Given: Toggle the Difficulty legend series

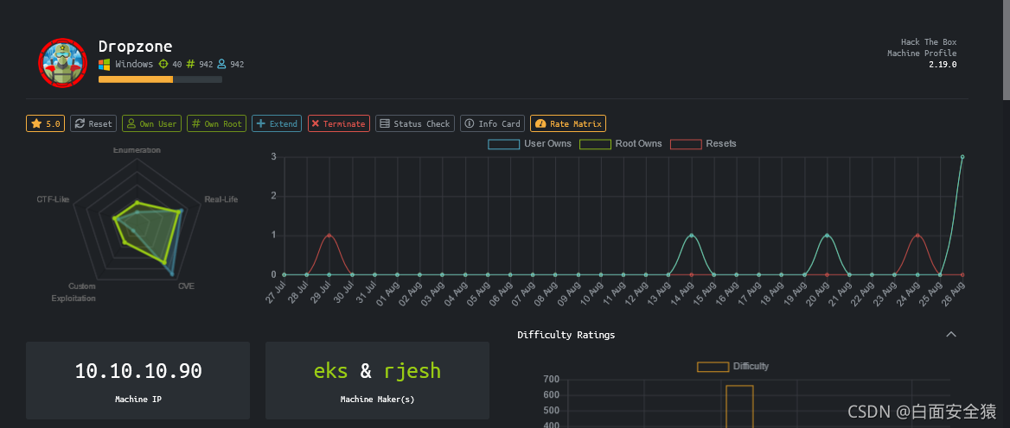Looking at the screenshot, I should (733, 367).
